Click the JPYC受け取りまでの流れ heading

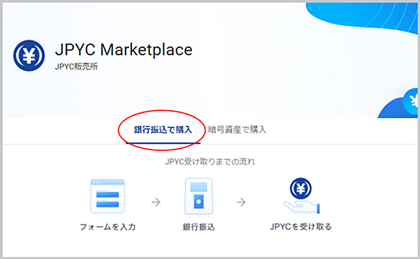tap(210, 162)
